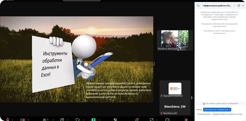Expand the arrow next to chat icon
This screenshot has height=121, width=246.
pyautogui.click(x=68, y=120)
